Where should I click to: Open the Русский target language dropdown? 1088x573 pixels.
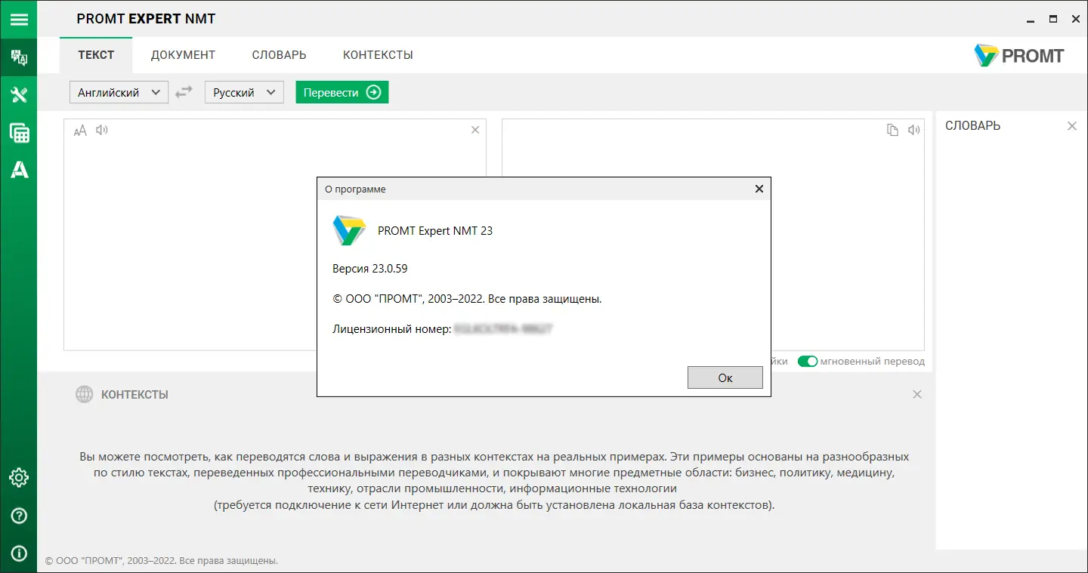pyautogui.click(x=244, y=92)
